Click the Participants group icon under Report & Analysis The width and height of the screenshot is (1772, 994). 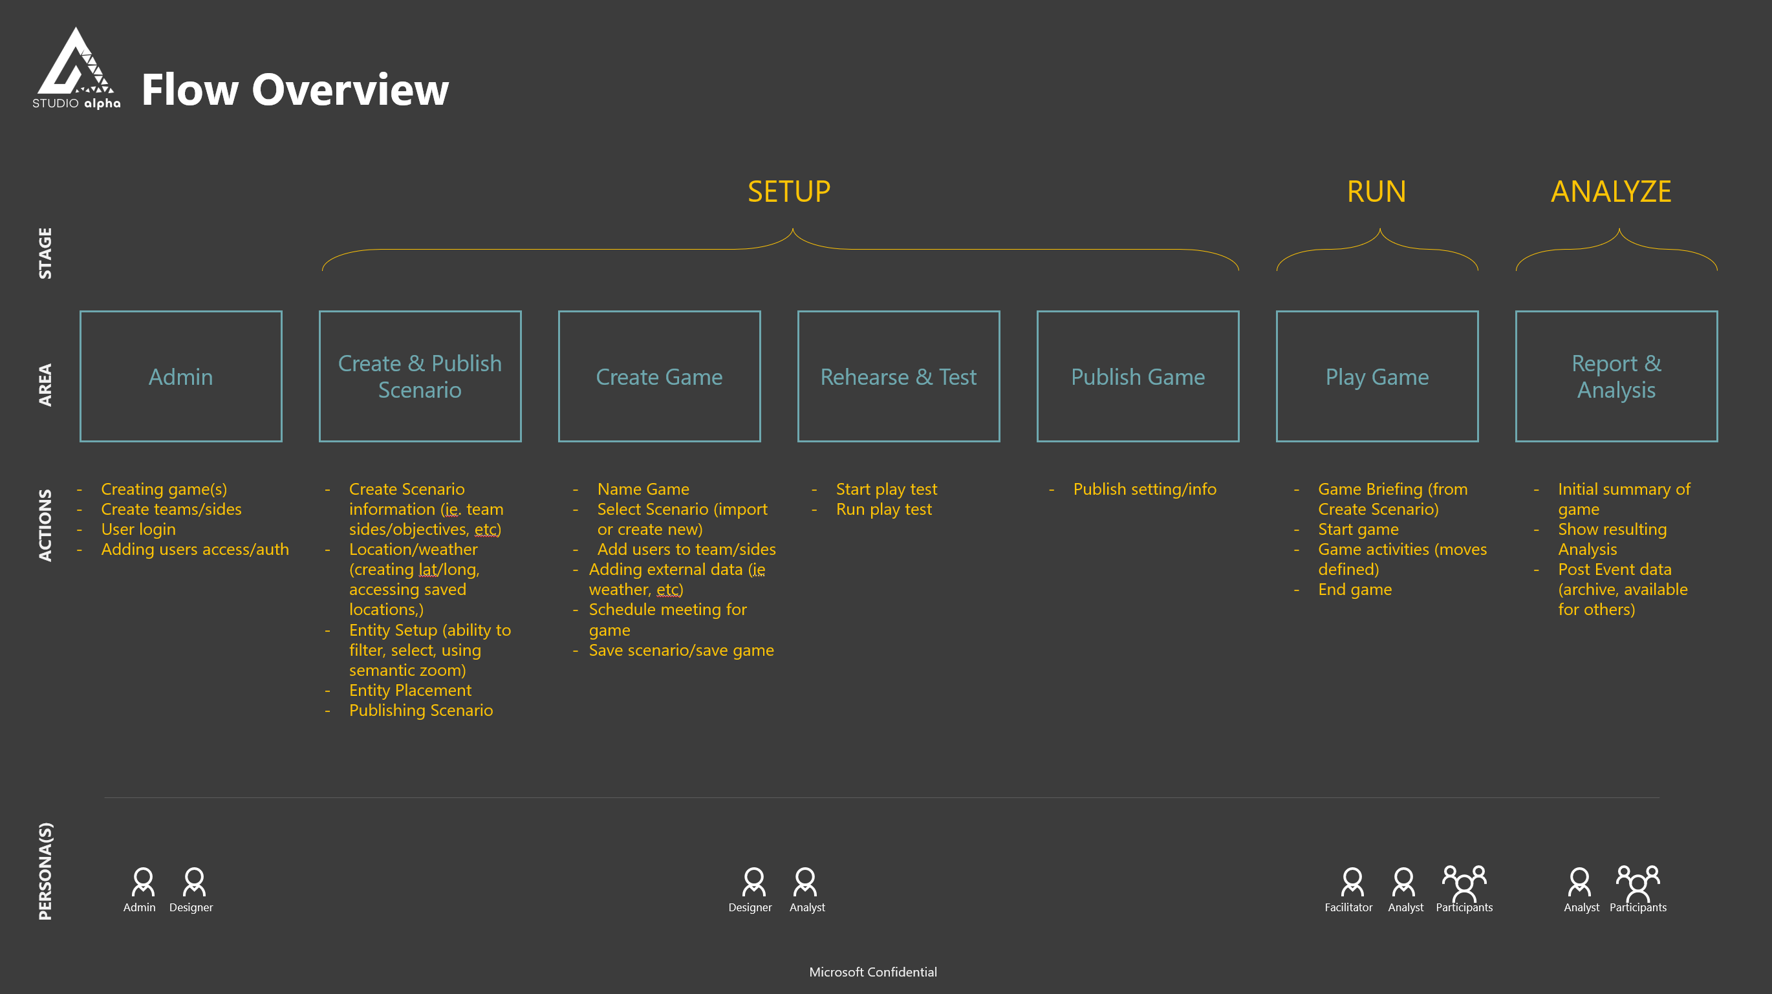click(1638, 883)
